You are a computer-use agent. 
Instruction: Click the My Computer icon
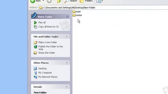click(x=35, y=73)
